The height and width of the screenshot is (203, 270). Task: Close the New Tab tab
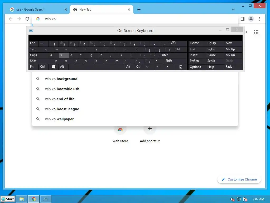pos(129,10)
